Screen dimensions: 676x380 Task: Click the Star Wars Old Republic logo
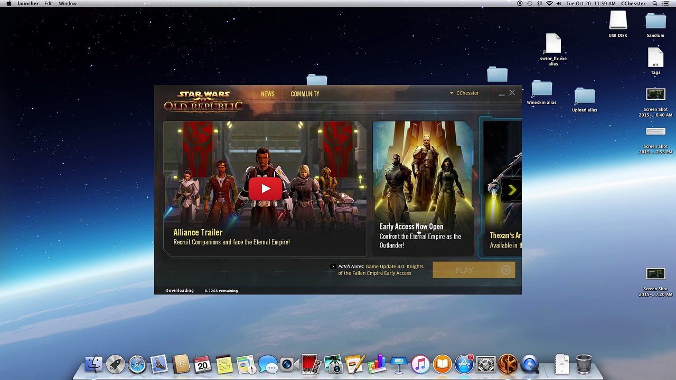[x=204, y=101]
